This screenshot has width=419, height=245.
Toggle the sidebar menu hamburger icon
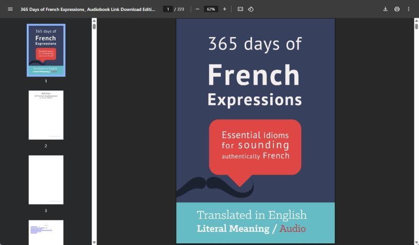pos(10,9)
